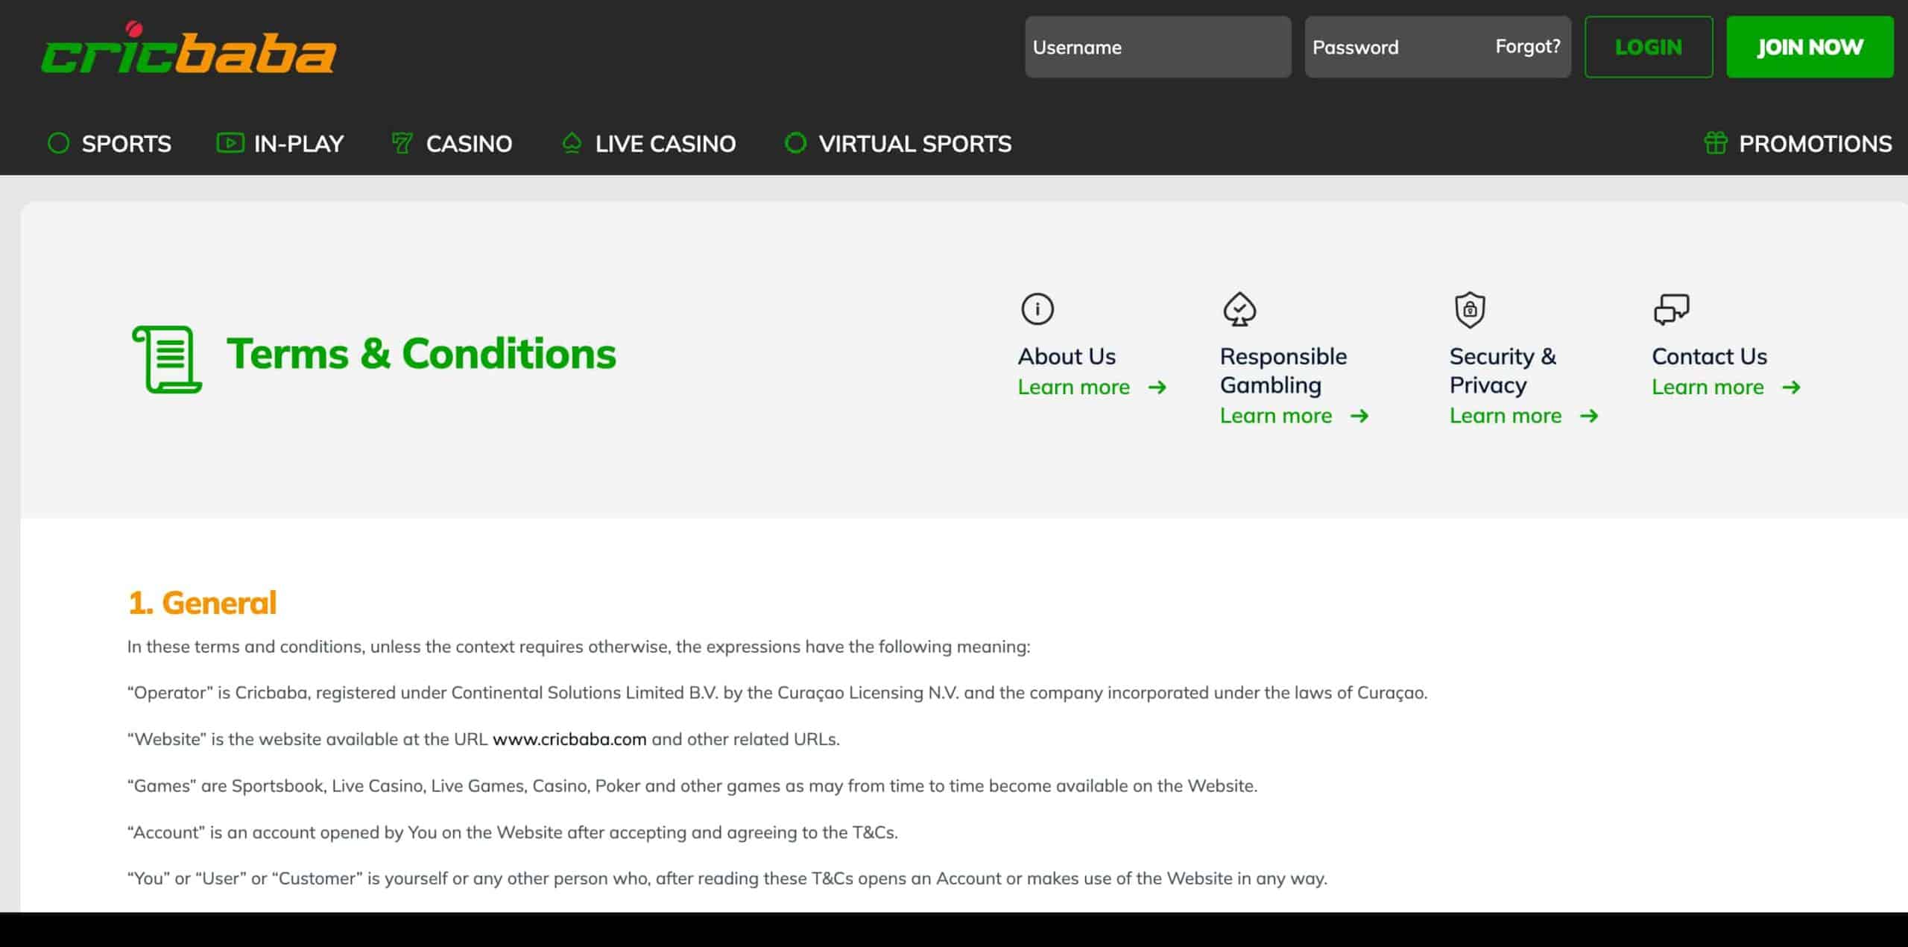Open the SPORTS menu item
1908x947 pixels.
[x=126, y=144]
